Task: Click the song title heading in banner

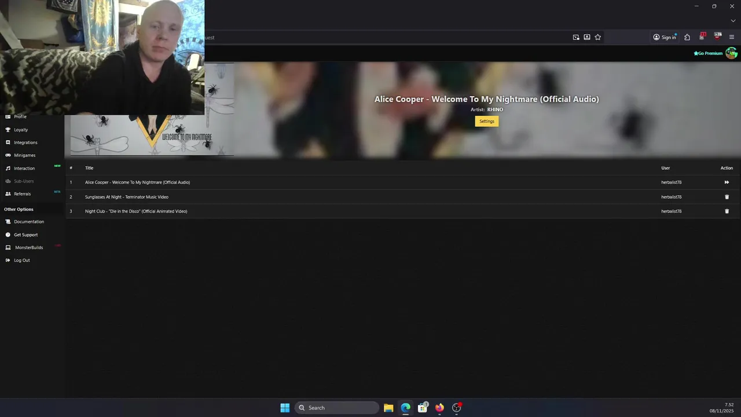Action: pos(486,99)
